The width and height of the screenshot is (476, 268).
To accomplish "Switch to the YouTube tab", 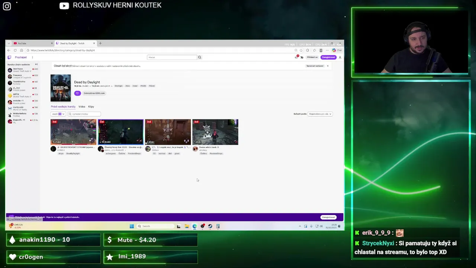I will tap(33, 43).
